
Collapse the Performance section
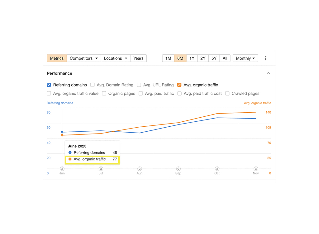click(x=268, y=73)
